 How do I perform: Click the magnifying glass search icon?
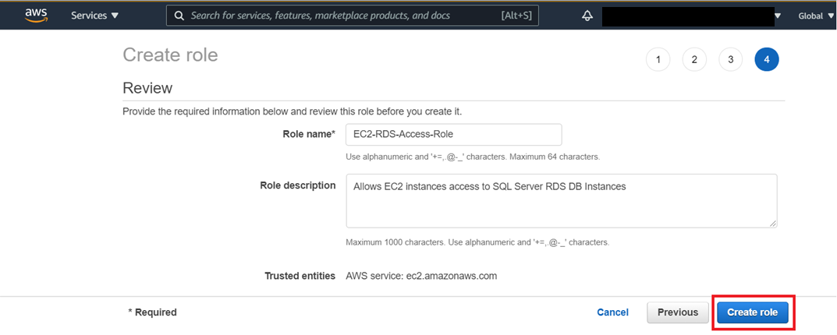pyautogui.click(x=180, y=16)
